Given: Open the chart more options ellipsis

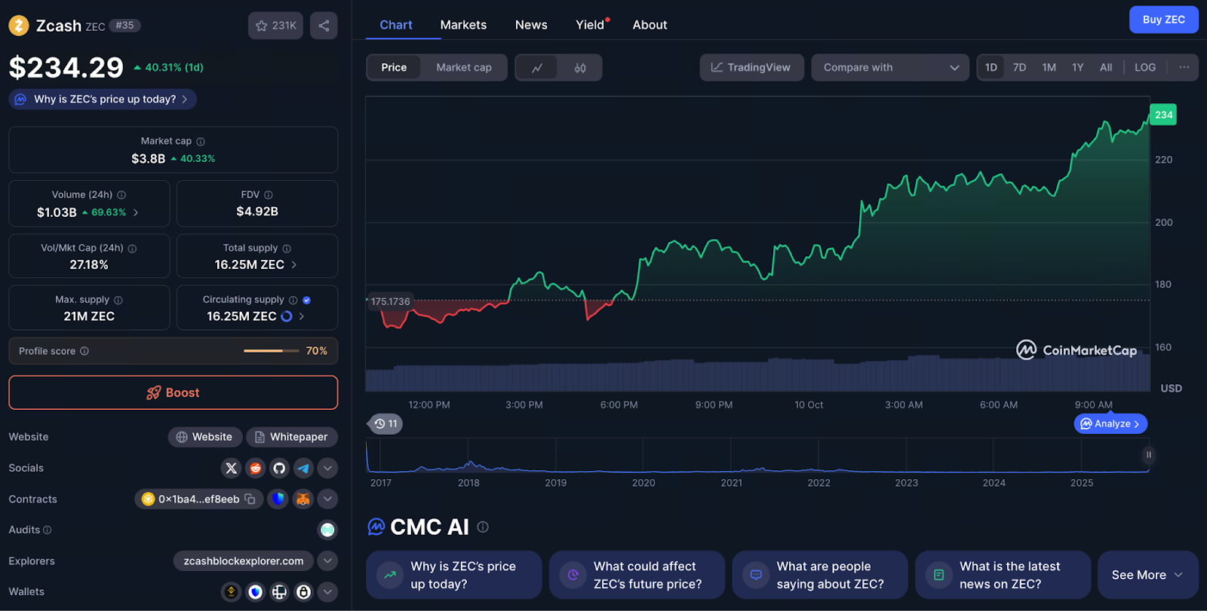Looking at the screenshot, I should tap(1184, 67).
